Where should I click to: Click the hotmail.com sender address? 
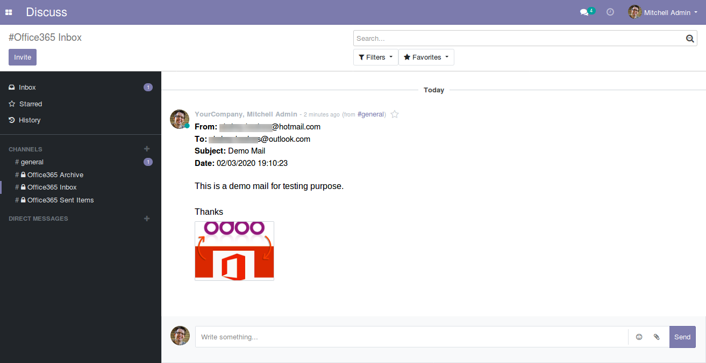coord(270,127)
